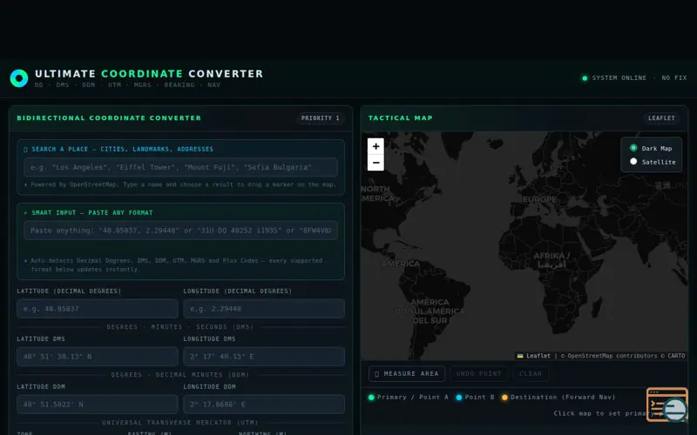
Task: Click the Degrees Minutes Seconds (DMS) section label
Action: click(180, 327)
